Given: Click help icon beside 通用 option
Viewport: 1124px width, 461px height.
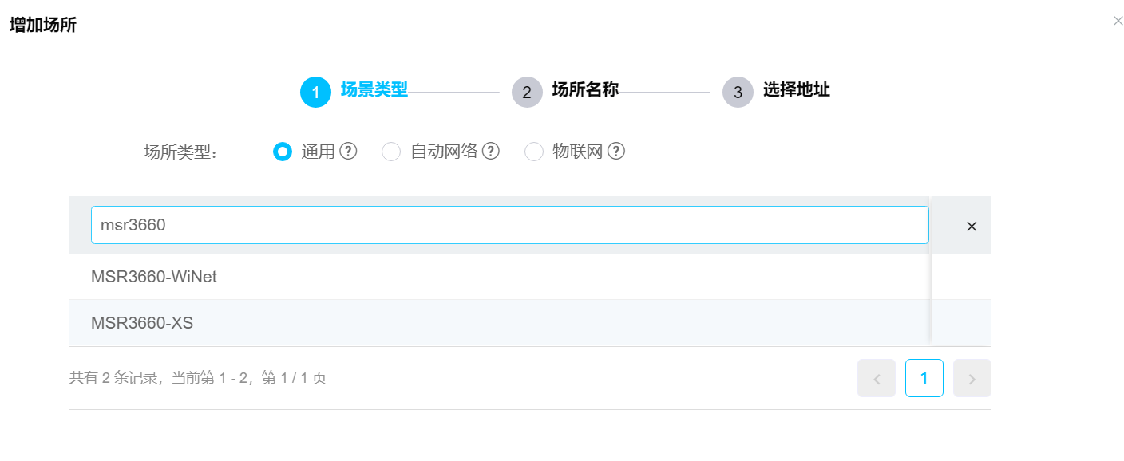Looking at the screenshot, I should point(348,152).
